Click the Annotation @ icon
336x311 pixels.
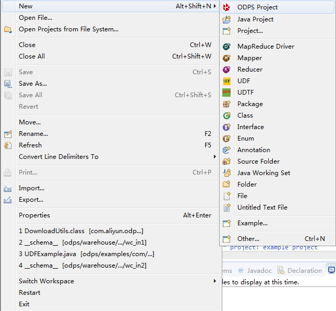(226, 150)
